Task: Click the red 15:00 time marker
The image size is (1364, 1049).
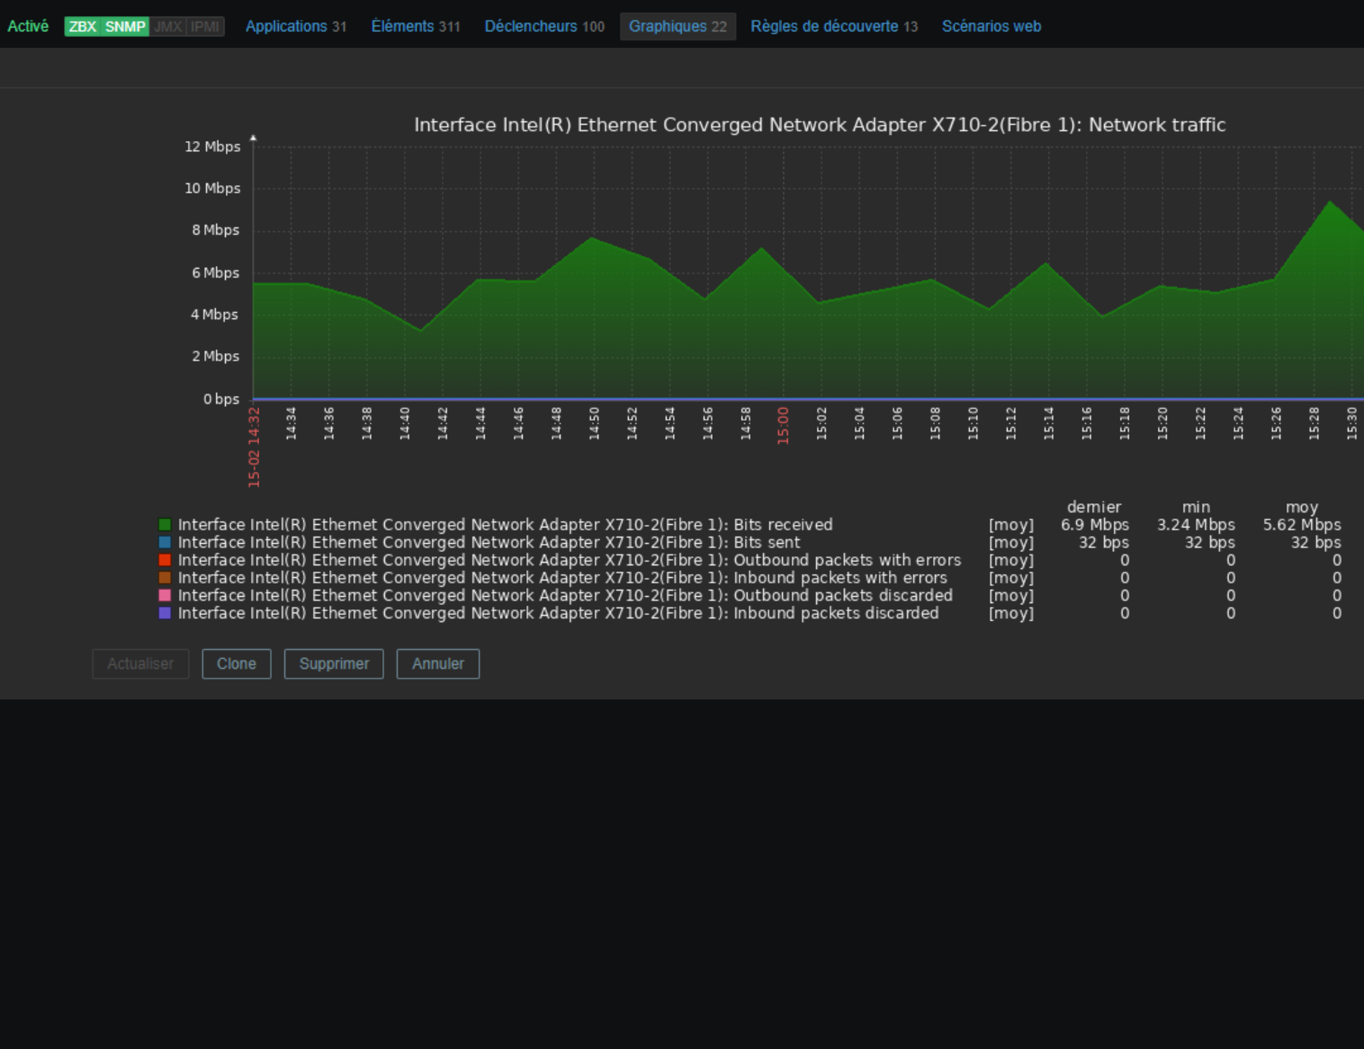Action: pyautogui.click(x=784, y=426)
